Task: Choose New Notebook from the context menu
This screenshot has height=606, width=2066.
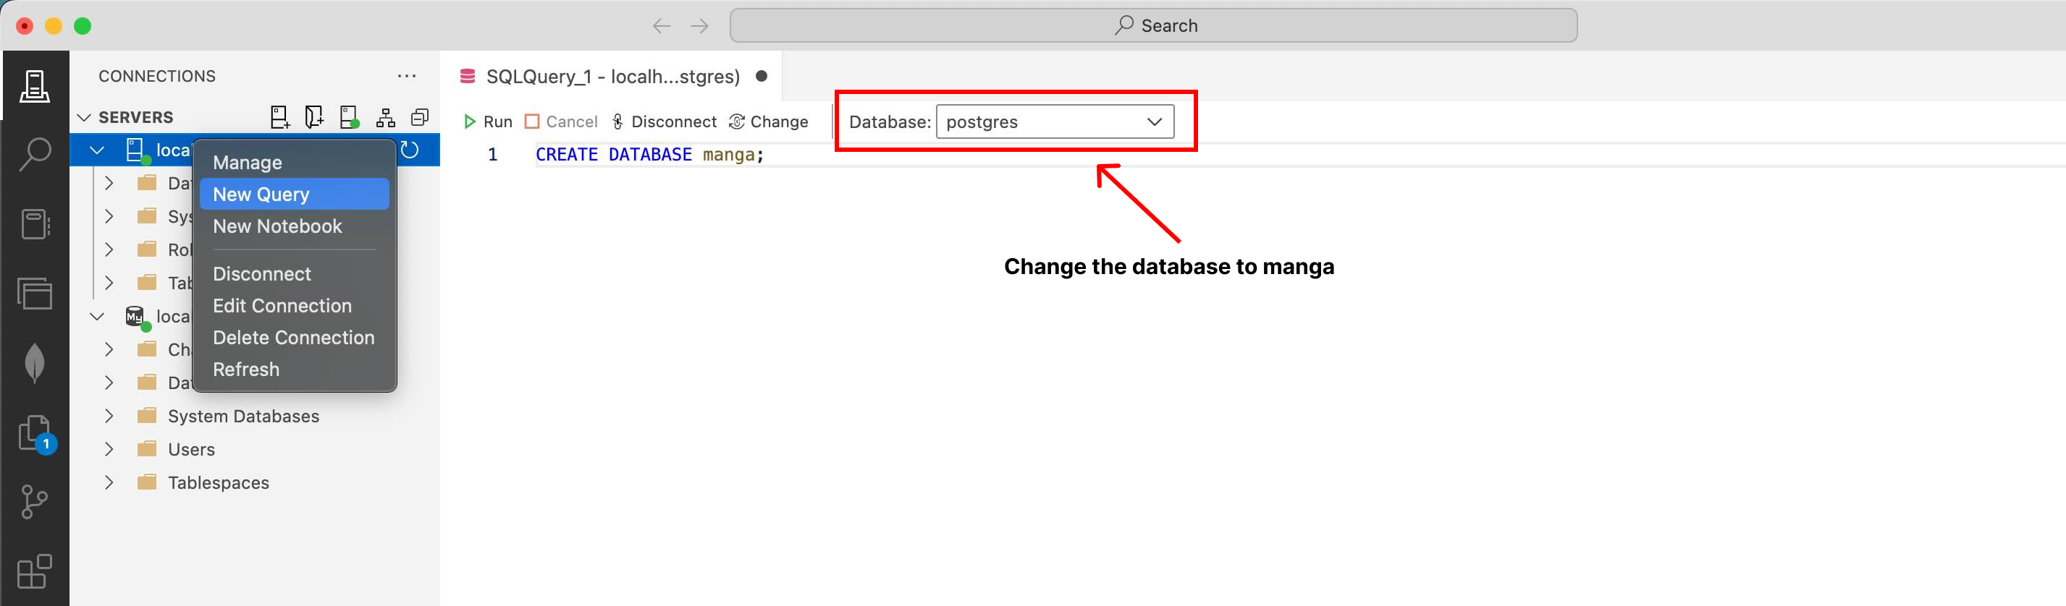Action: (295, 226)
